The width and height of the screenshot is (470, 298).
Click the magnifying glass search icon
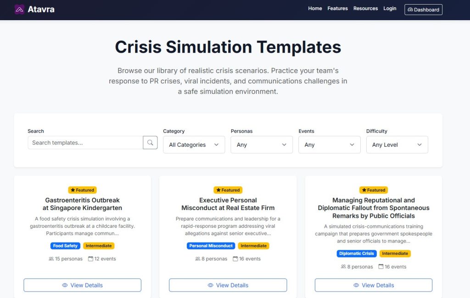150,143
